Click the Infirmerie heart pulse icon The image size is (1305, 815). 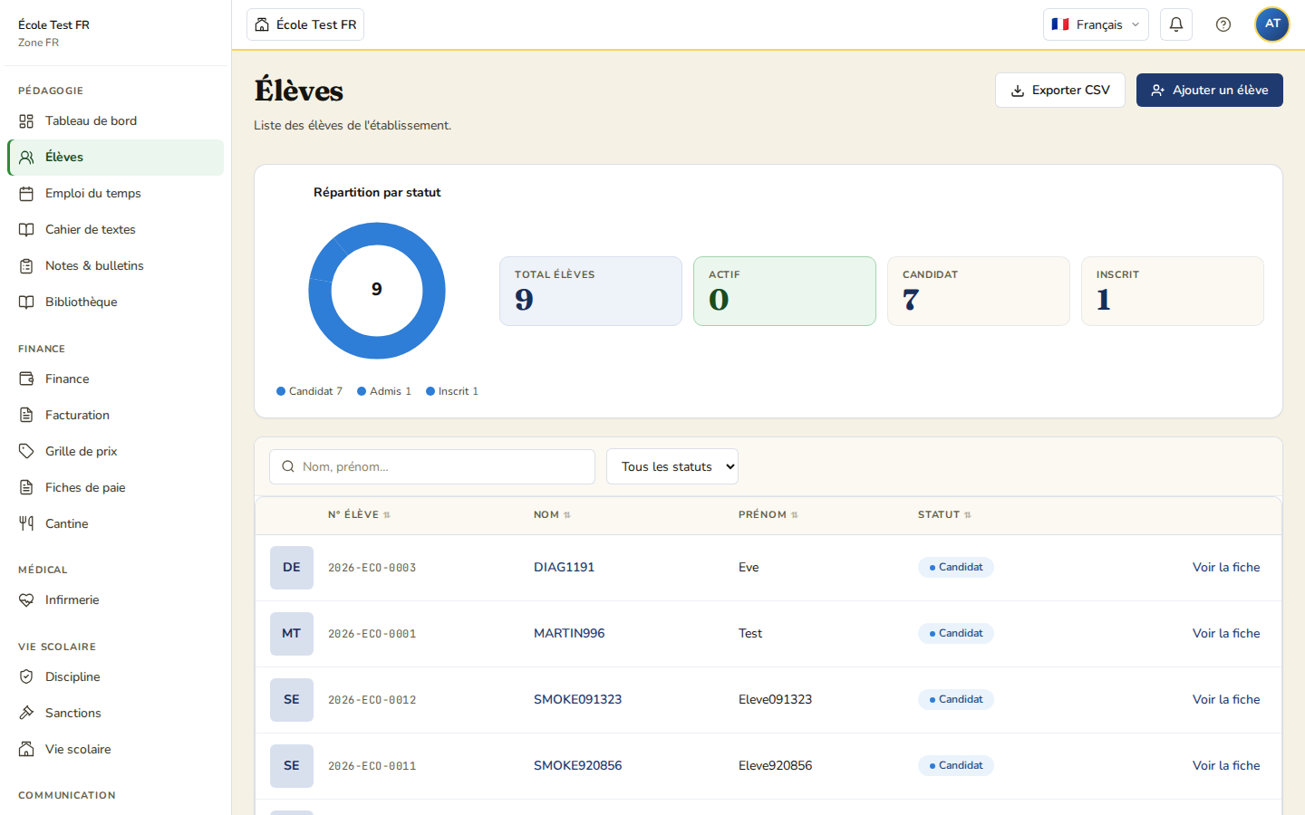[26, 600]
